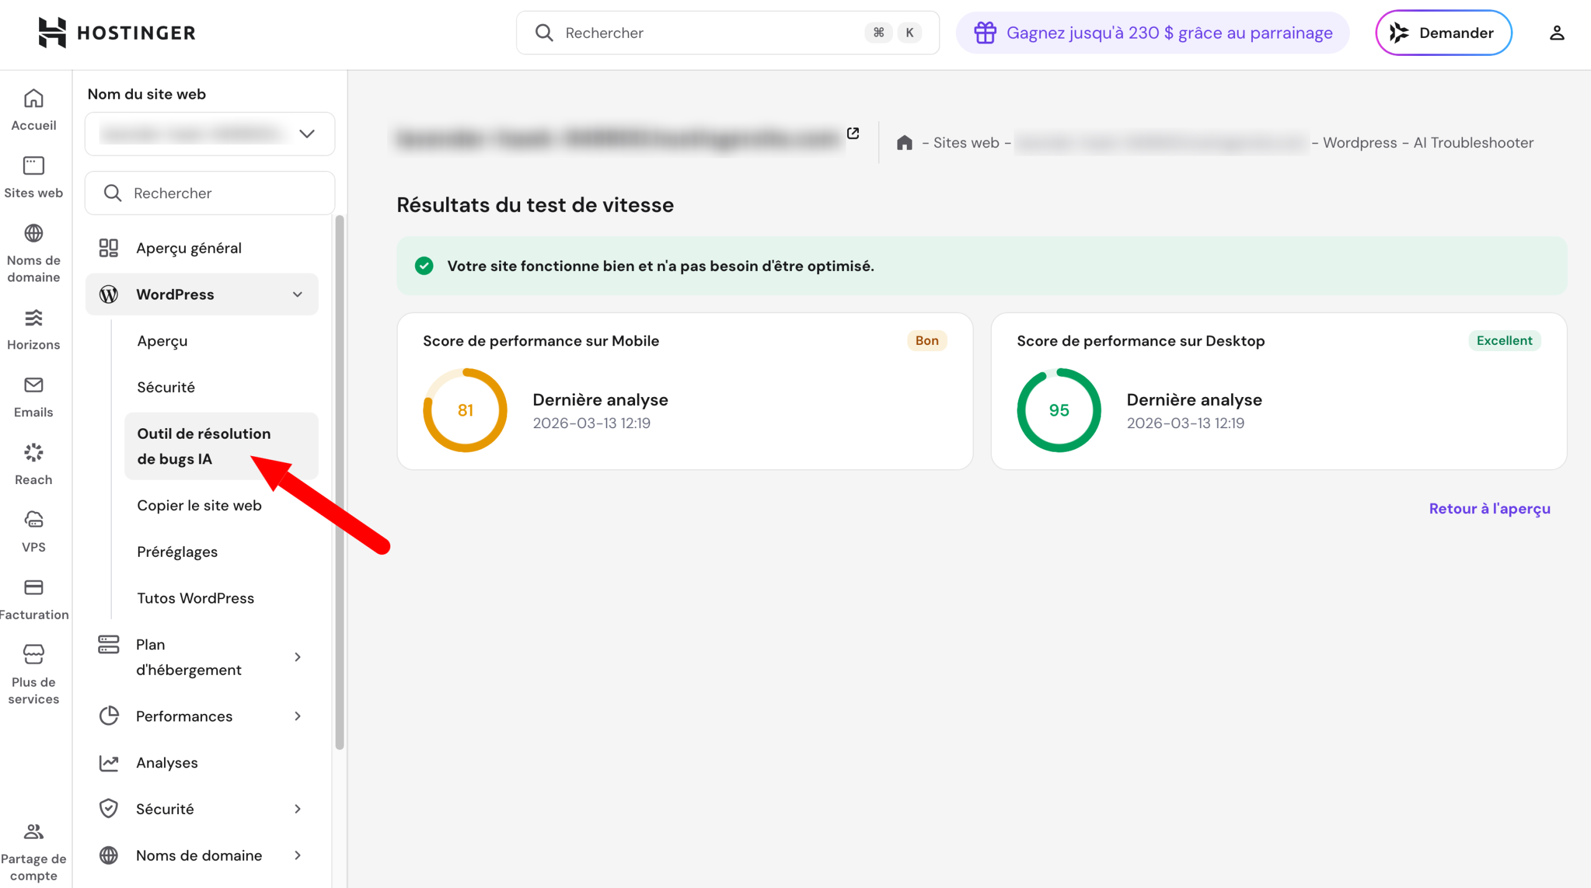Select Outil de résolution de bugs IA

(221, 446)
